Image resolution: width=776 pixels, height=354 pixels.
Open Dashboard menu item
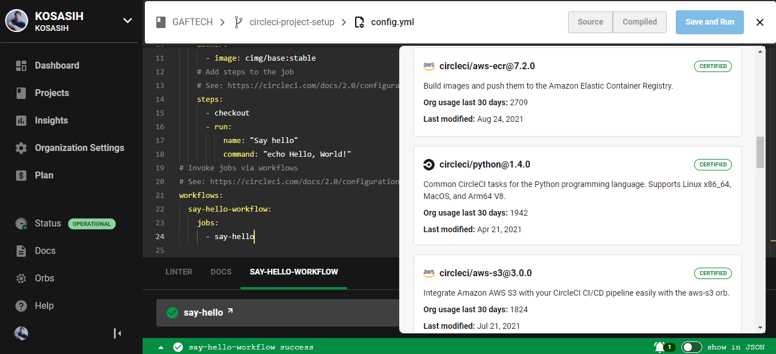click(57, 66)
